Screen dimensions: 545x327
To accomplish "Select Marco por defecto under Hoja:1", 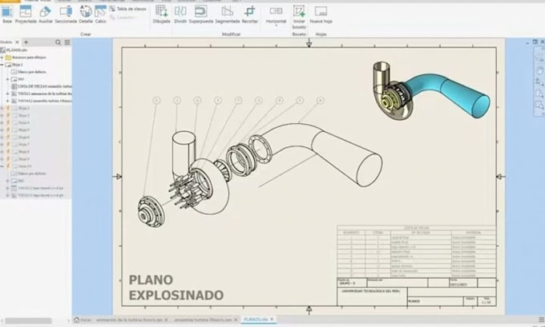I will click(x=29, y=72).
